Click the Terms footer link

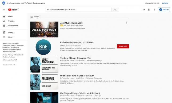click(5, 55)
